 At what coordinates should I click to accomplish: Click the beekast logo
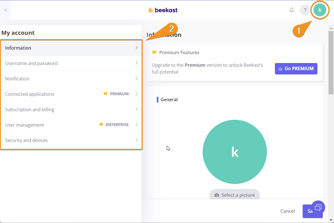point(163,10)
